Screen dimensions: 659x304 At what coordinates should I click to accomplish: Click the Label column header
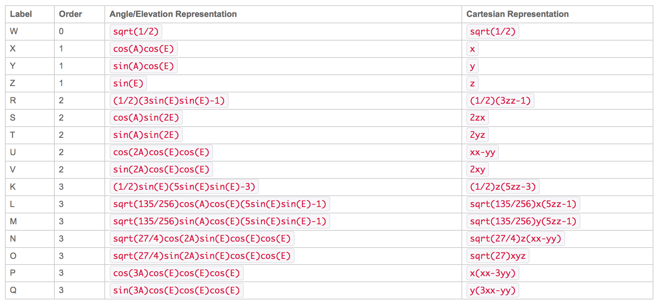tap(21, 14)
